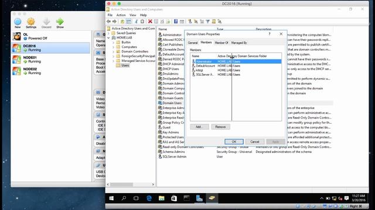Open the Help menu

143,15
